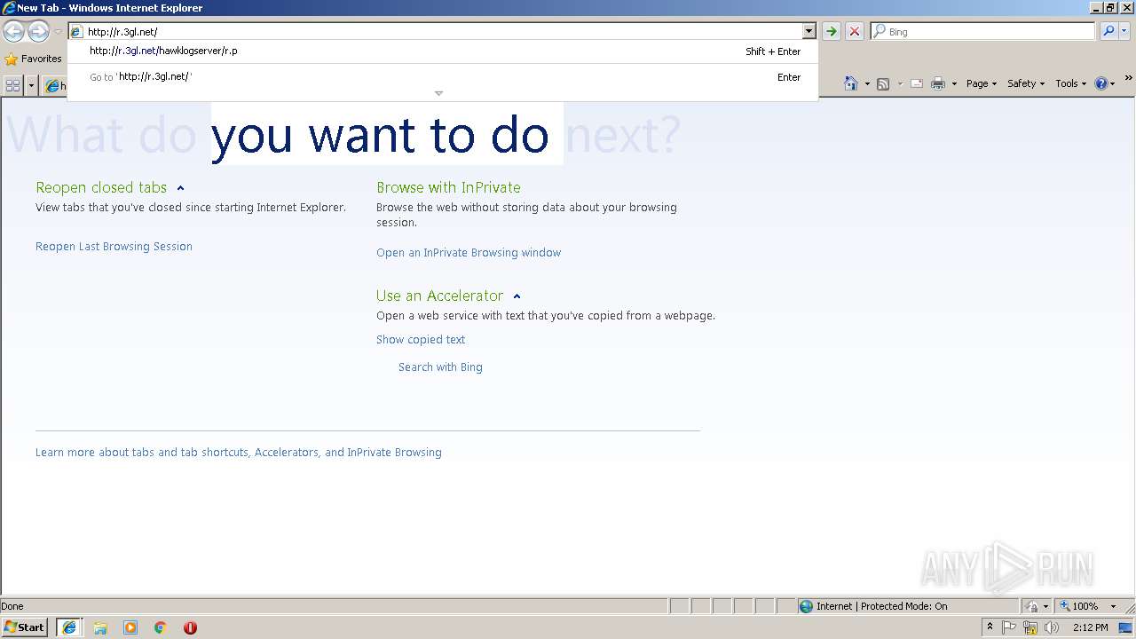Click Learn more about tabs link
This screenshot has width=1136, height=639.
[x=239, y=453]
